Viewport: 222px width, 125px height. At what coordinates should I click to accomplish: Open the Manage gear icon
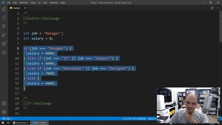click(4, 112)
